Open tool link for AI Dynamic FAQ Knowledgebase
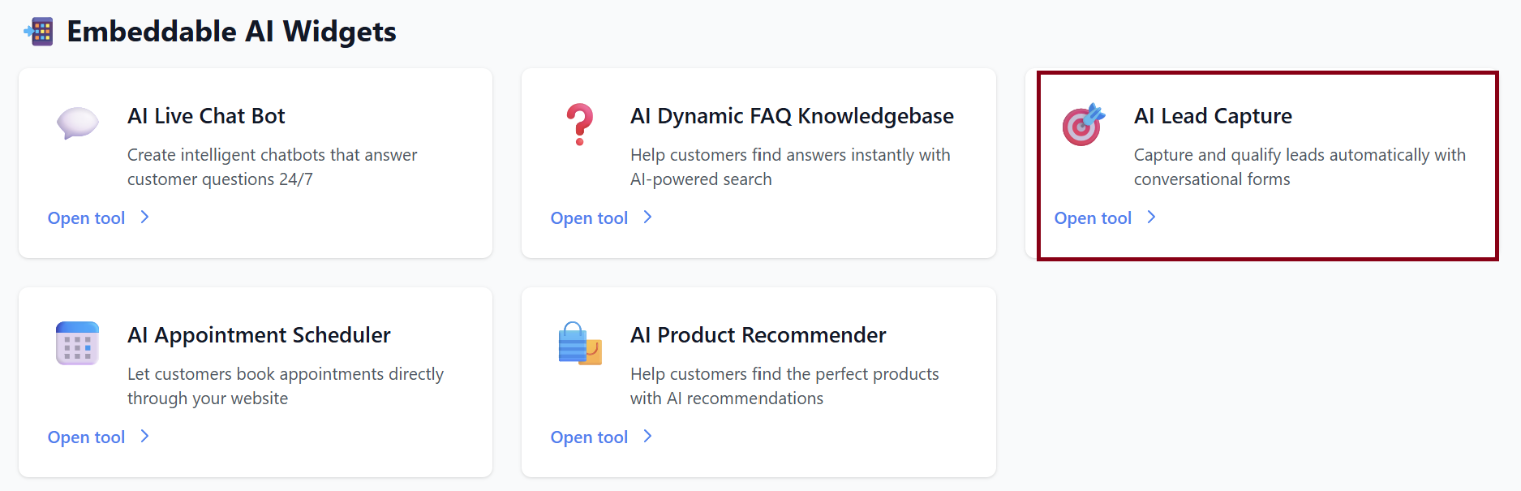The height and width of the screenshot is (491, 1521). pyautogui.click(x=589, y=218)
